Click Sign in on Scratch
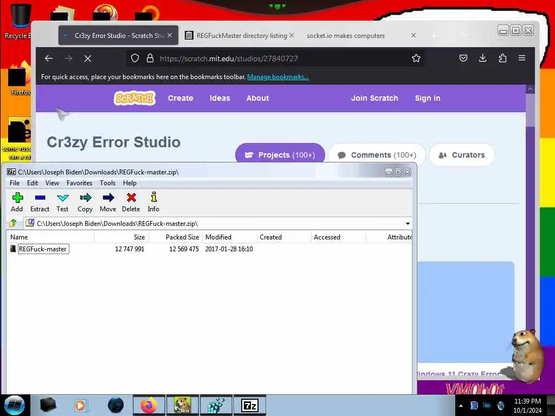This screenshot has width=555, height=416. coord(428,99)
